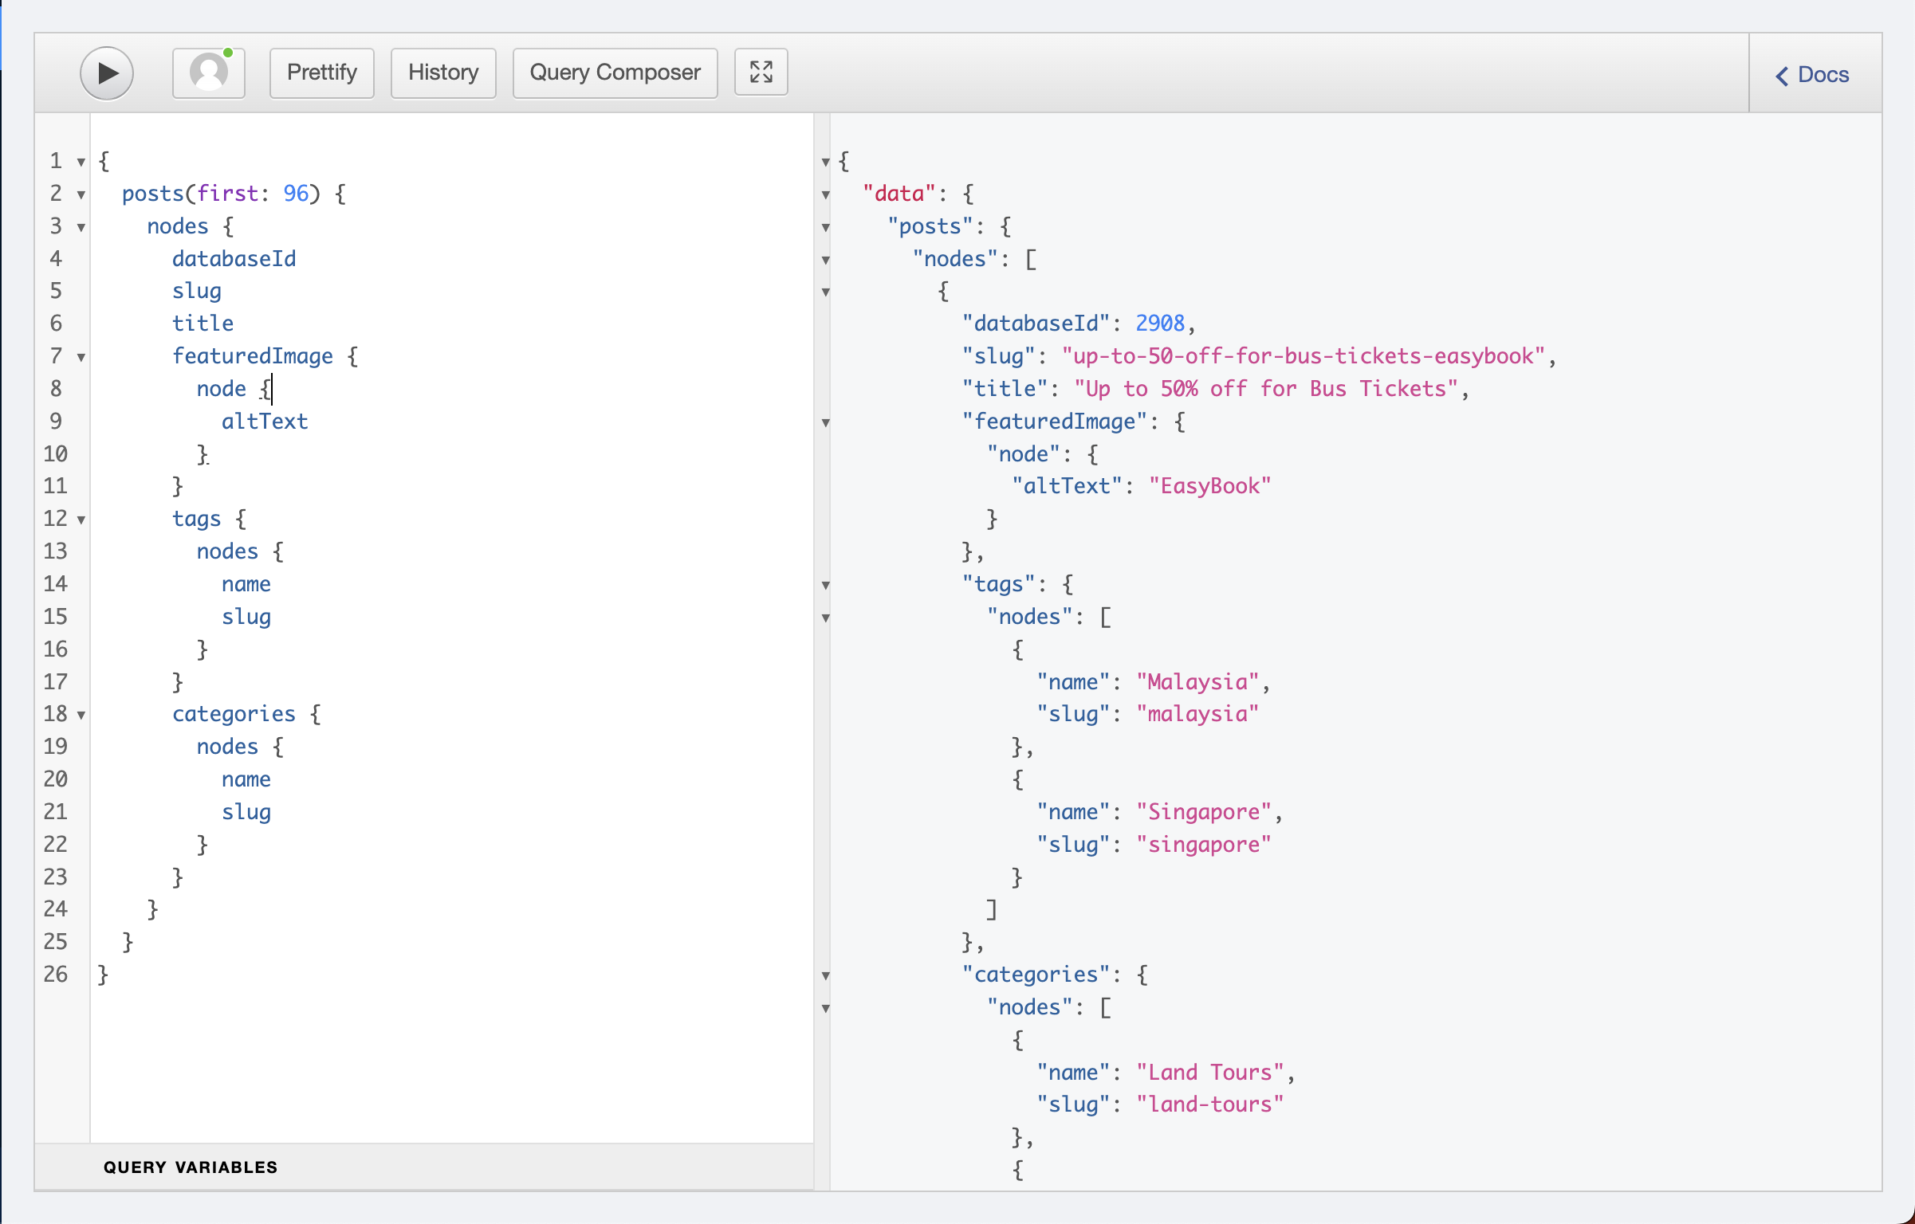Click the "up-to-50-off-for-bus-tickets-easybook" slug value
1915x1224 pixels.
tap(1304, 356)
